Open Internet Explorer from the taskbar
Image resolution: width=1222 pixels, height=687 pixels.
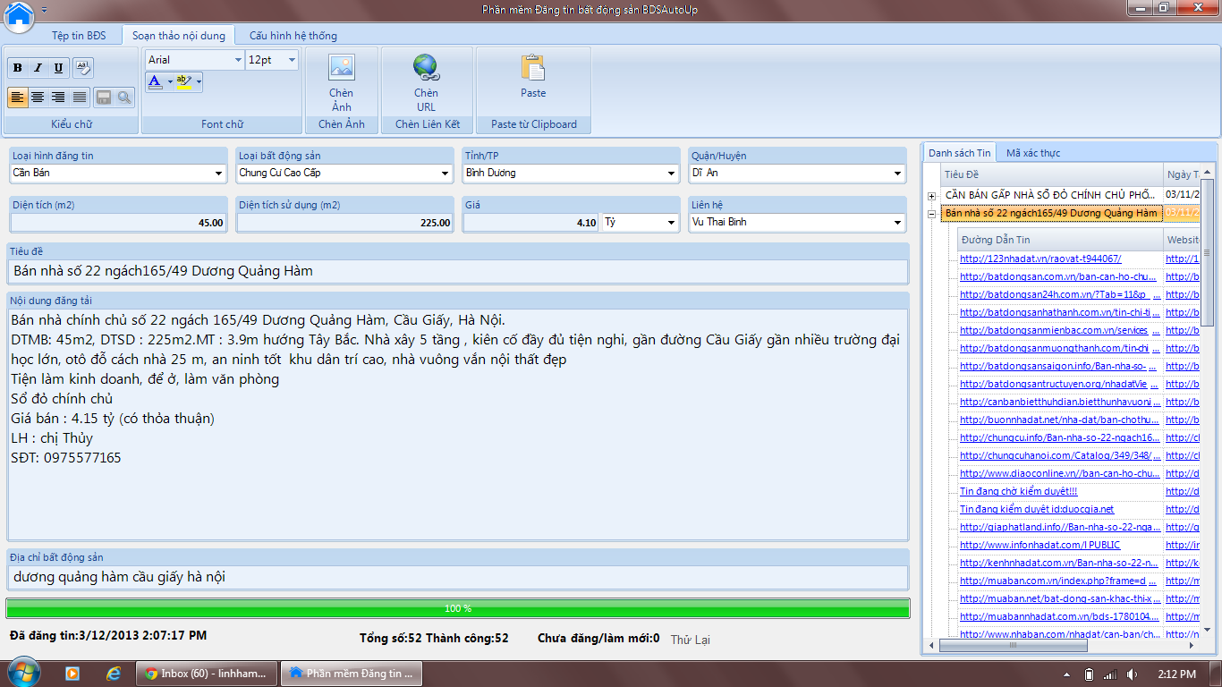point(114,673)
